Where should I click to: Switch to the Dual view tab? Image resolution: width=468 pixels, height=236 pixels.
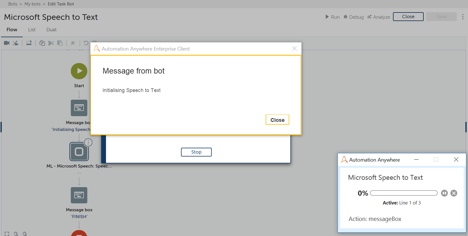click(x=51, y=30)
